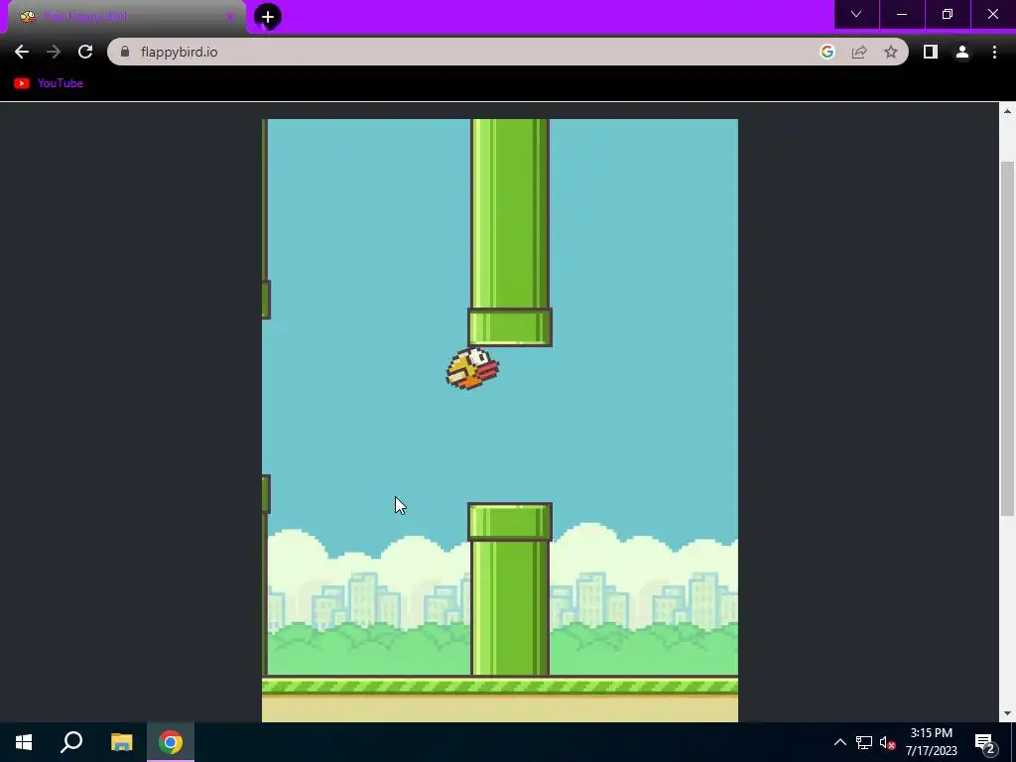This screenshot has height=762, width=1016.
Task: Open the YouTube bookmark
Action: pos(49,83)
